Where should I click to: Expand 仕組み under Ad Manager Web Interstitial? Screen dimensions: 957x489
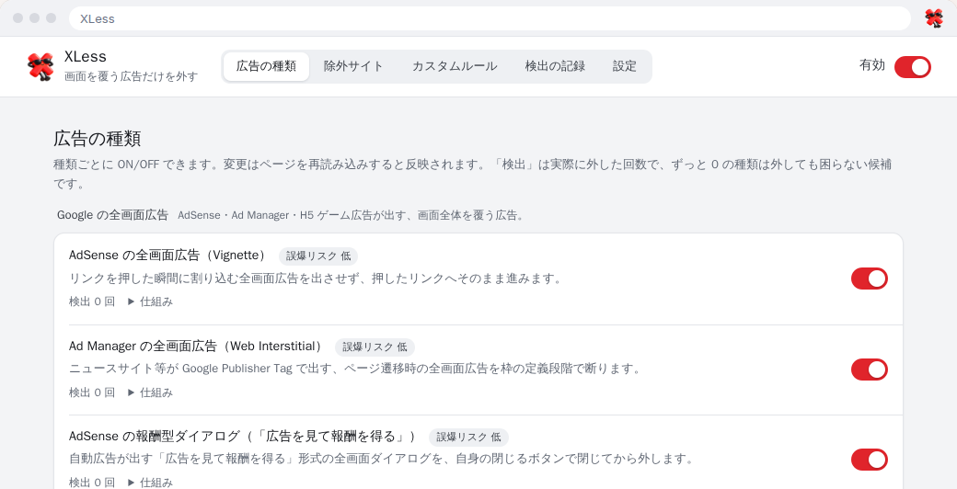[x=150, y=392]
